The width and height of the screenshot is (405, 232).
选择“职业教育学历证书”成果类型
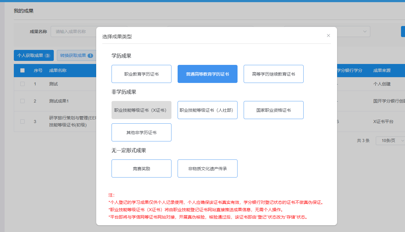(x=141, y=74)
